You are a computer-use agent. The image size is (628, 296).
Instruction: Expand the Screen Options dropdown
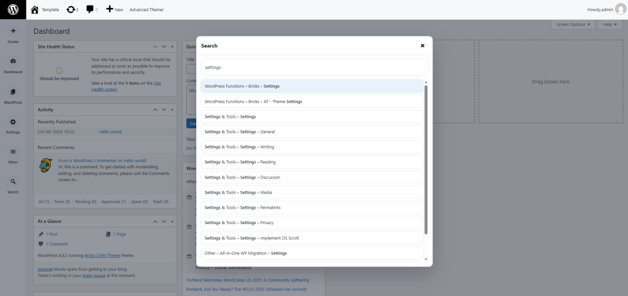[x=573, y=25]
